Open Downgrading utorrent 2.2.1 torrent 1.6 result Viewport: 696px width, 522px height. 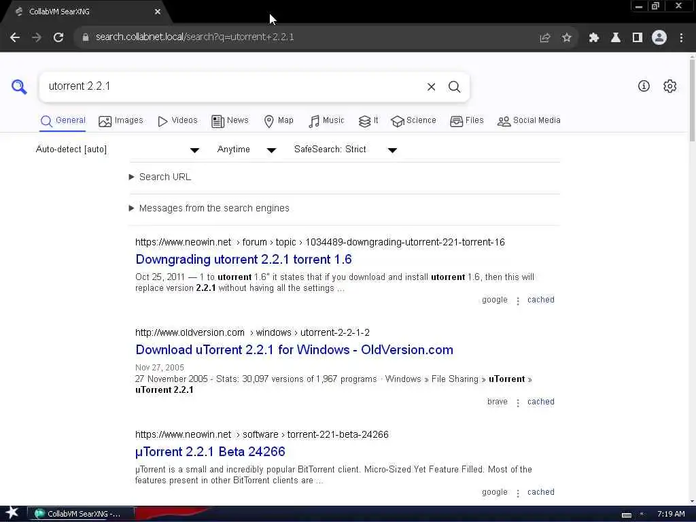(x=244, y=259)
